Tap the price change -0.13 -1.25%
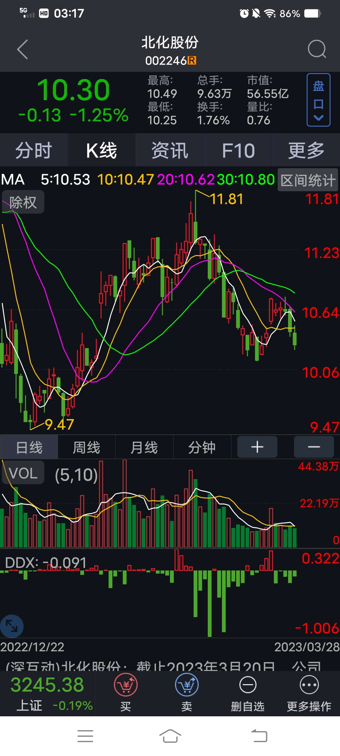The height and width of the screenshot is (756, 340). [x=73, y=115]
